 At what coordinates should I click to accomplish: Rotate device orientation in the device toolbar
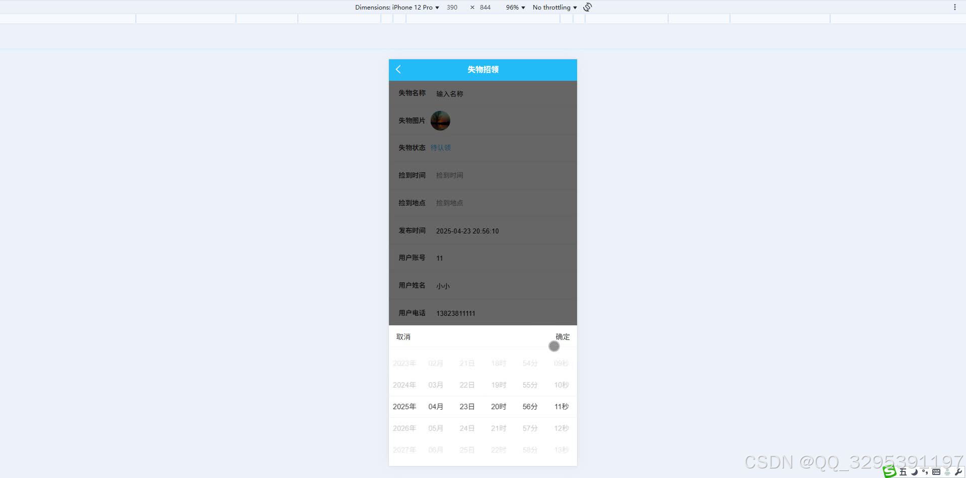(587, 7)
